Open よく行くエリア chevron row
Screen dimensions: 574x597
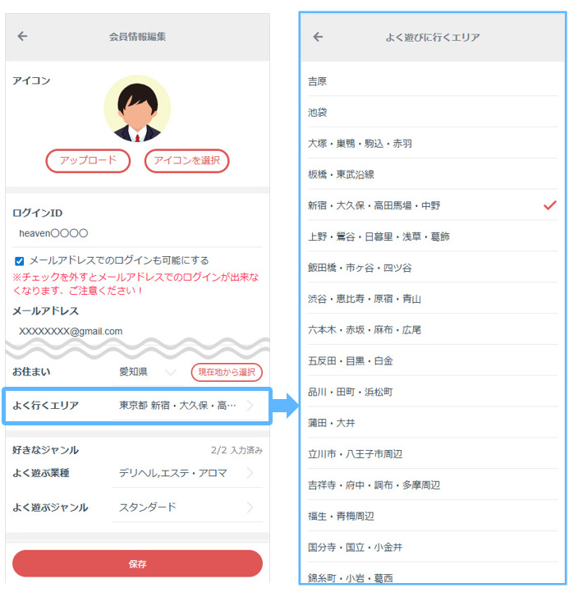pyautogui.click(x=250, y=406)
